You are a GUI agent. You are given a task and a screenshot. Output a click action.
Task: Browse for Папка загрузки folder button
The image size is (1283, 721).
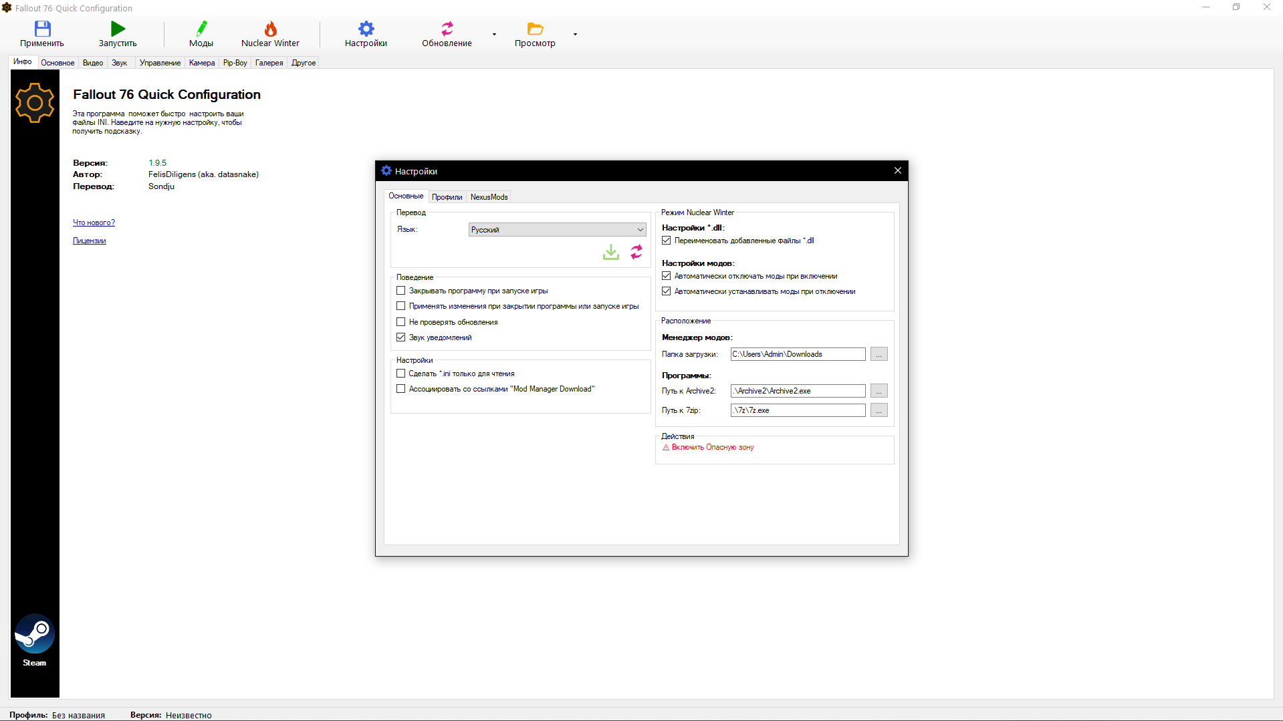[x=879, y=354]
